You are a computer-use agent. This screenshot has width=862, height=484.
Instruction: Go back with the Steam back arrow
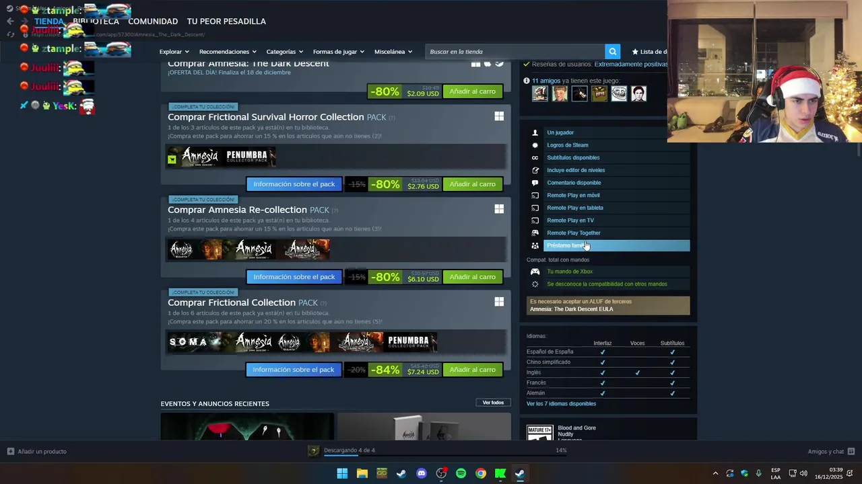tap(10, 22)
